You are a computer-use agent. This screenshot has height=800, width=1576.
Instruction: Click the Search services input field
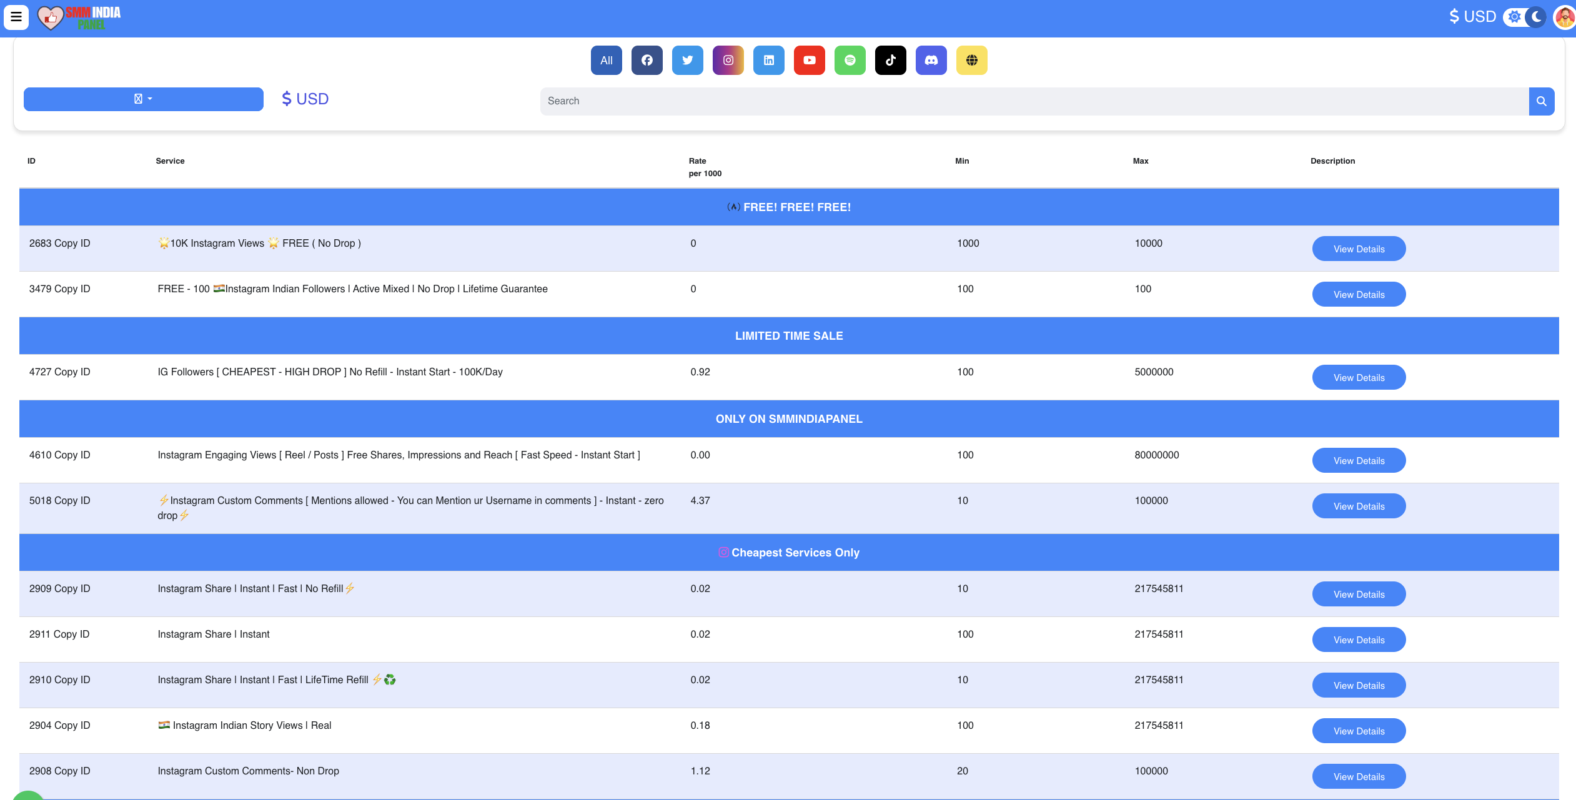(1034, 101)
